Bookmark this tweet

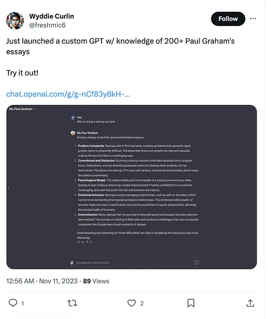(x=191, y=303)
